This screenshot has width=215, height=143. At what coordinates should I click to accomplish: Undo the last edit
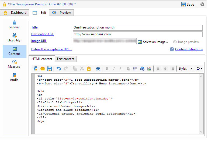point(59,69)
